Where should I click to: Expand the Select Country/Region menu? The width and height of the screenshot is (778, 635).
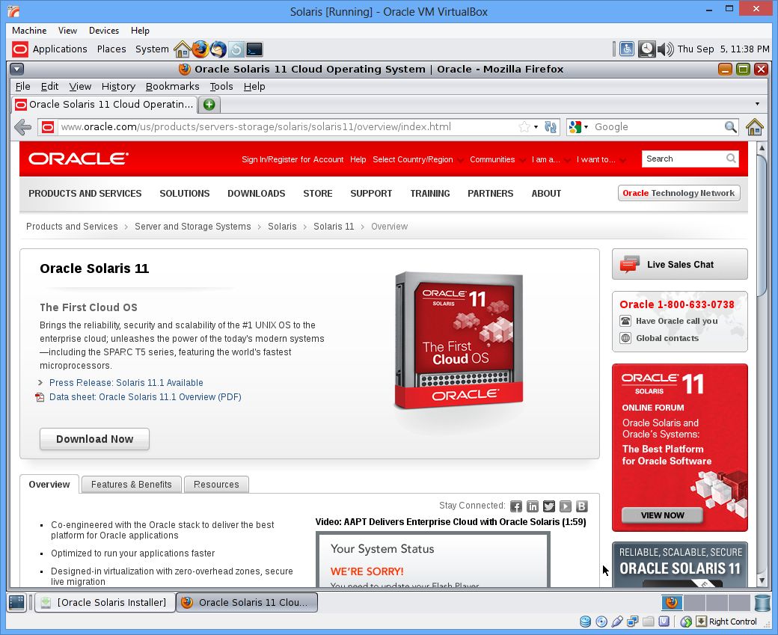coord(418,160)
